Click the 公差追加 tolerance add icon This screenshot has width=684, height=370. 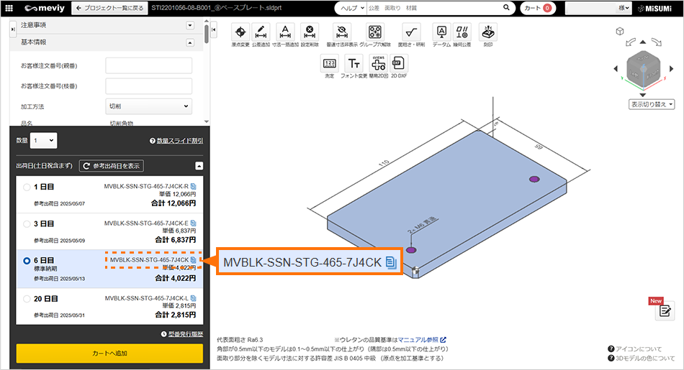262,32
